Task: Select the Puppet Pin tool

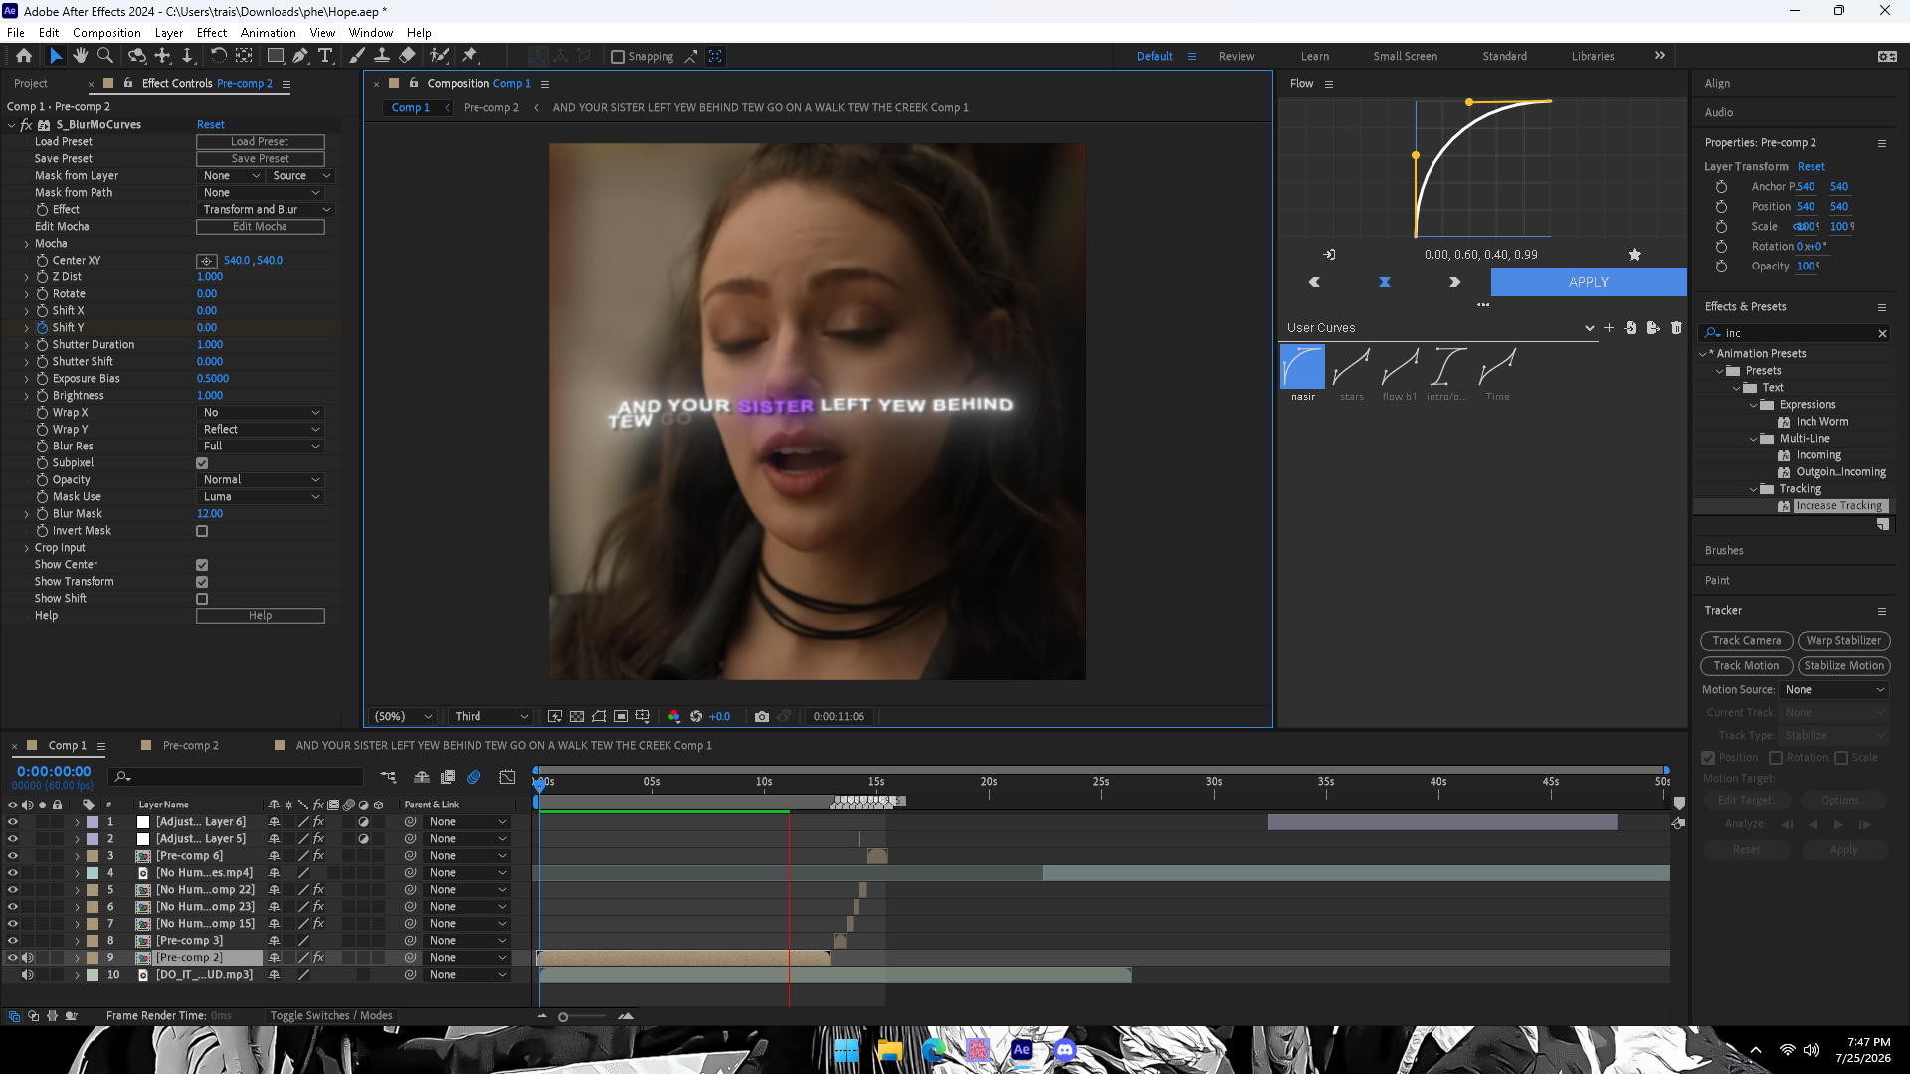Action: point(470,56)
